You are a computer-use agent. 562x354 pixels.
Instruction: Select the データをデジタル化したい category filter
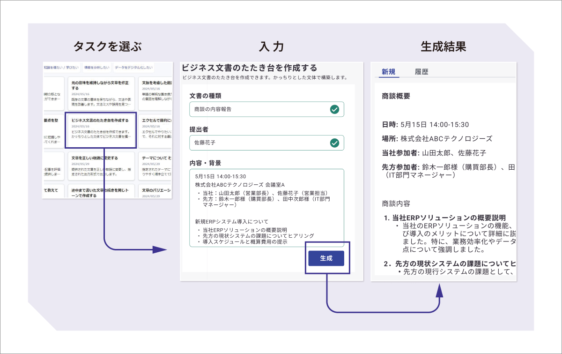[133, 68]
